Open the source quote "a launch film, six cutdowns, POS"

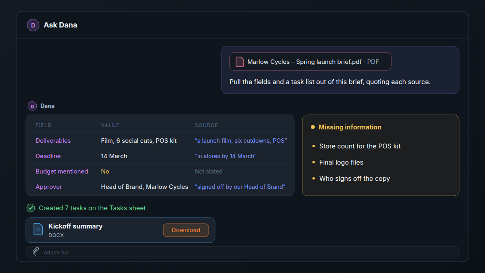click(x=241, y=141)
